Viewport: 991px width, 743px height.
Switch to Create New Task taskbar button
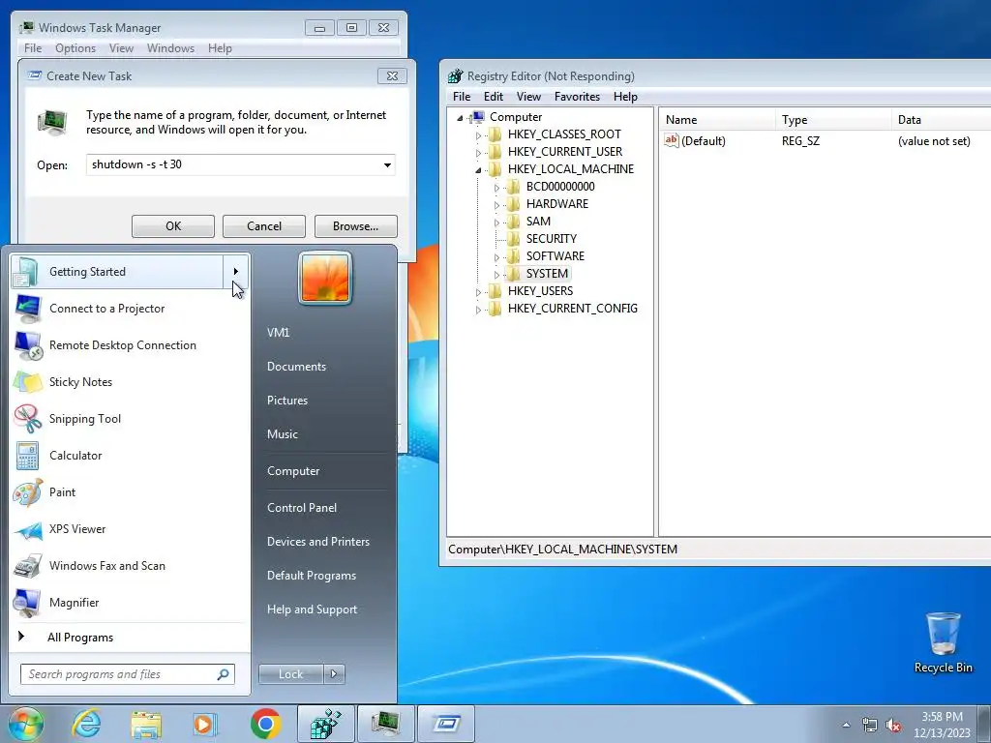446,724
